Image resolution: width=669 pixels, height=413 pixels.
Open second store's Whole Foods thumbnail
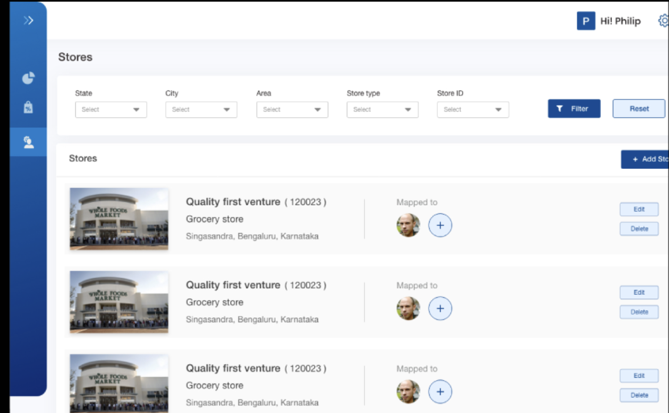119,302
